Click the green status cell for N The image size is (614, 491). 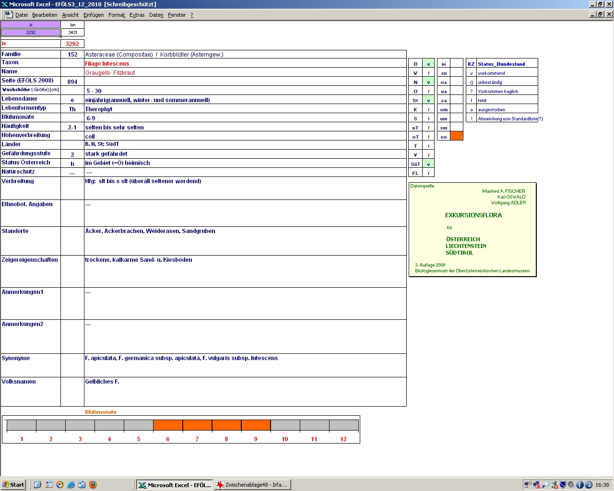(428, 82)
